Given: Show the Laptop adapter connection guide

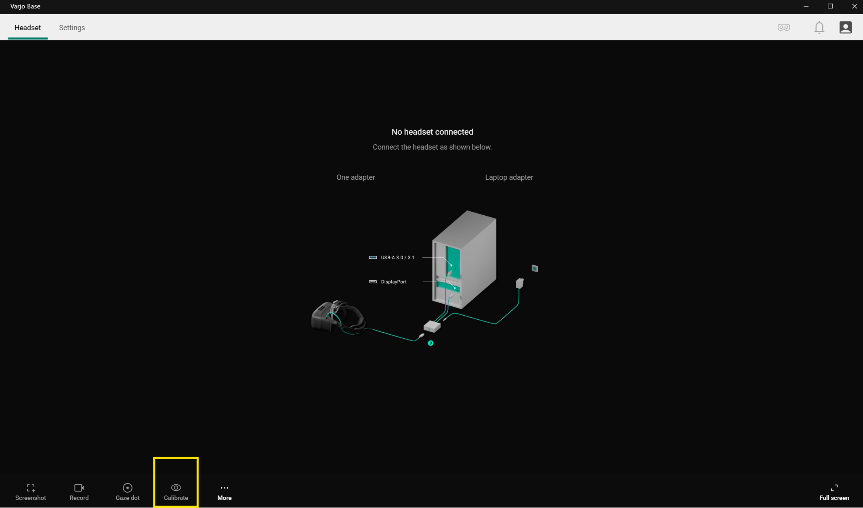Looking at the screenshot, I should [x=509, y=177].
